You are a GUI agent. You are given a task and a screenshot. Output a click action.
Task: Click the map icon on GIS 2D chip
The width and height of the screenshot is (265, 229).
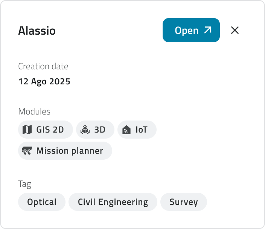click(x=27, y=130)
